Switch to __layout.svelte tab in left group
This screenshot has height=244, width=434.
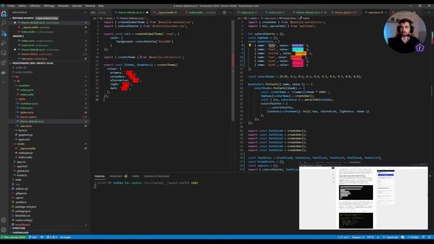pos(165,12)
